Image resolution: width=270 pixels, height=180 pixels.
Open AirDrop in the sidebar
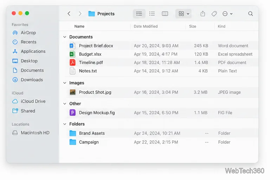28,33
